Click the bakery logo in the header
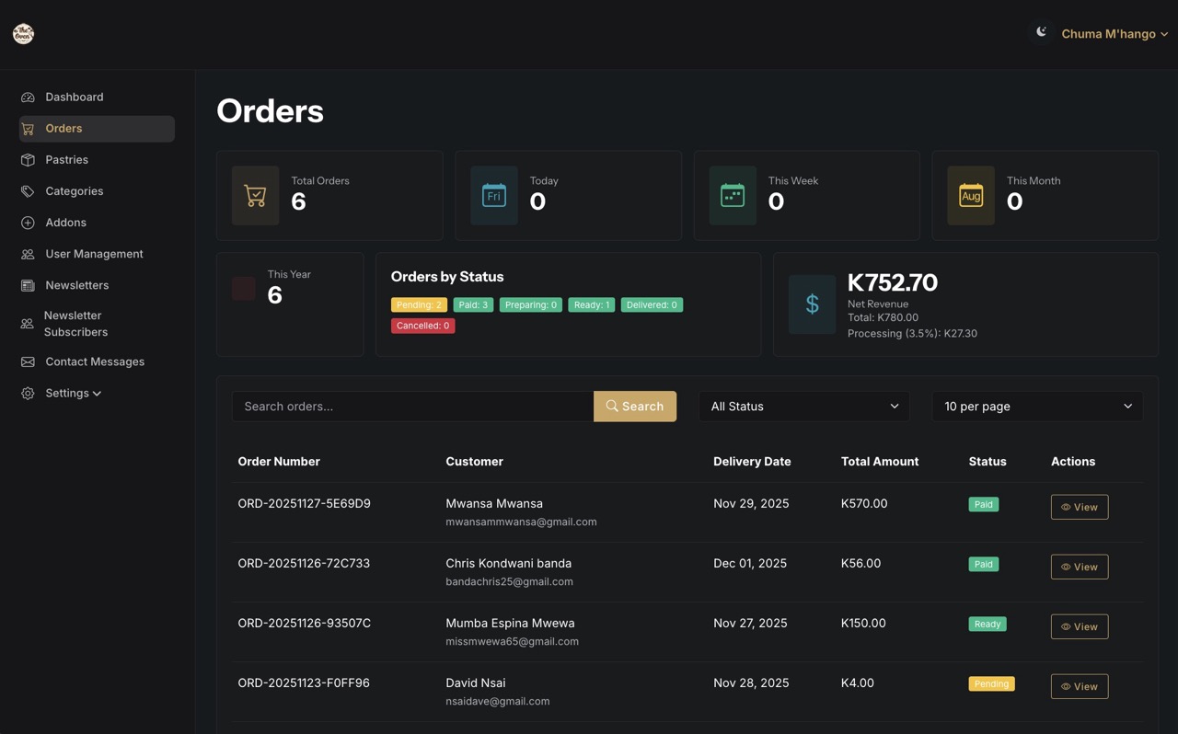This screenshot has width=1178, height=734. pos(23,34)
